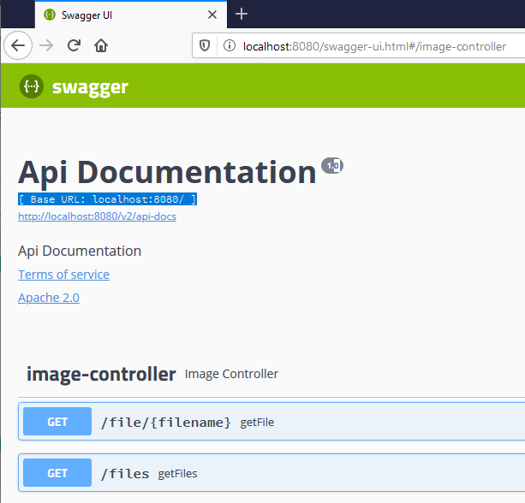Click the getFiles operation summary
Screen dimensions: 525x503
pos(177,474)
